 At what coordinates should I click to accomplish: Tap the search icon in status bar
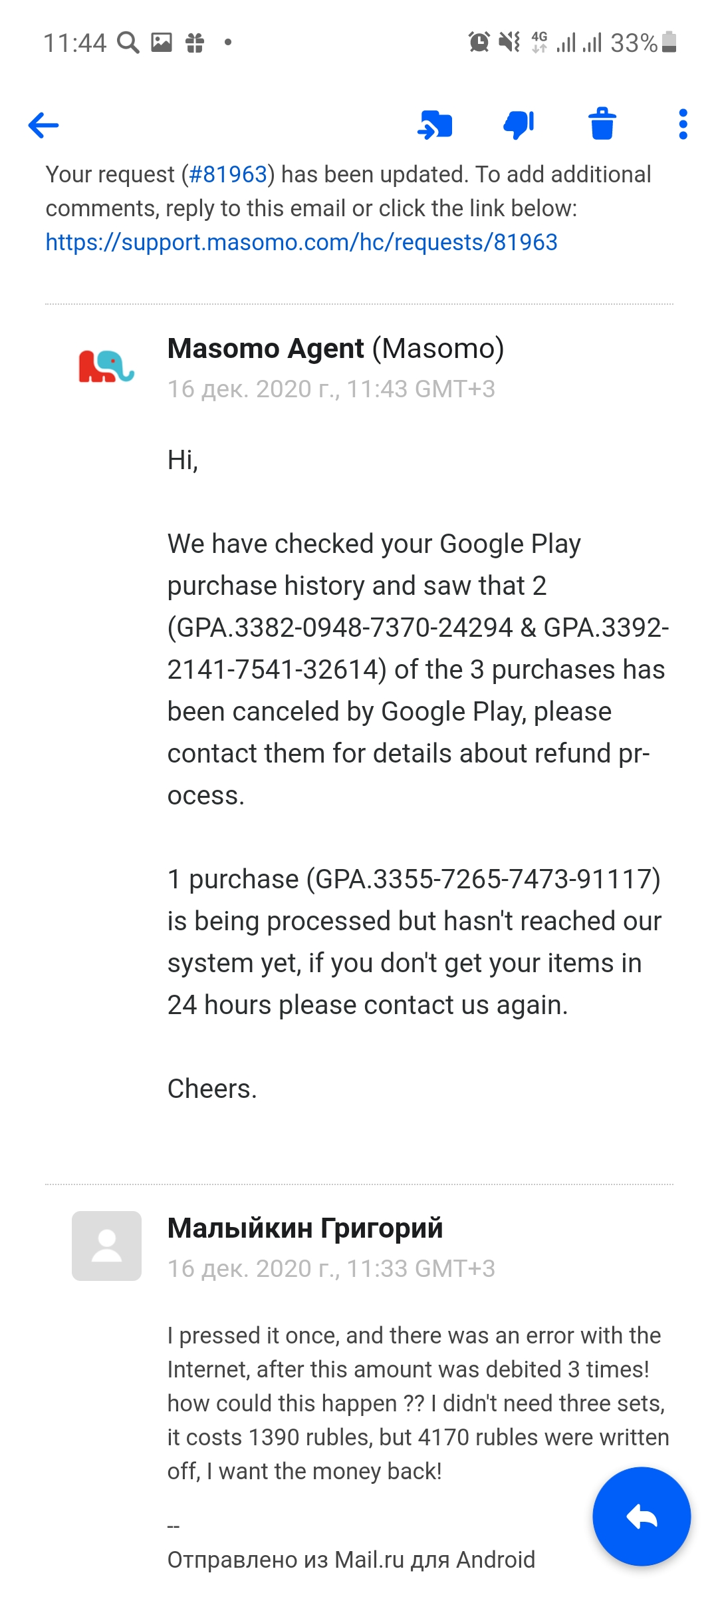coord(128,43)
